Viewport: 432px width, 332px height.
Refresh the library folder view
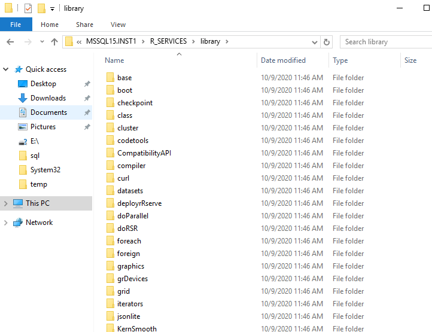[327, 42]
